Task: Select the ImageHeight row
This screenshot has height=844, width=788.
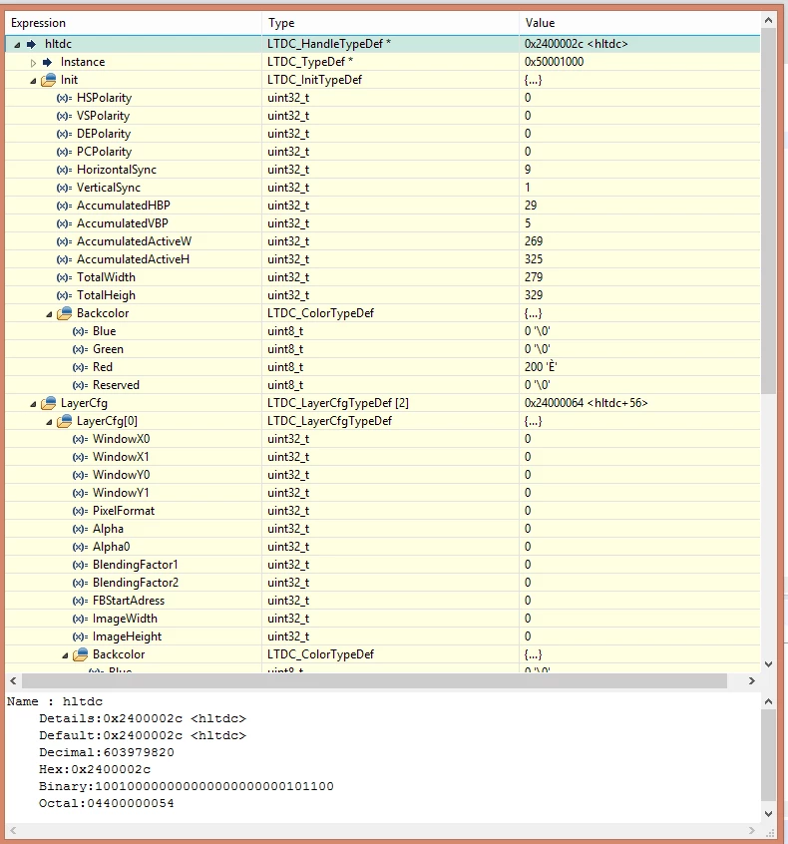Action: [383, 636]
